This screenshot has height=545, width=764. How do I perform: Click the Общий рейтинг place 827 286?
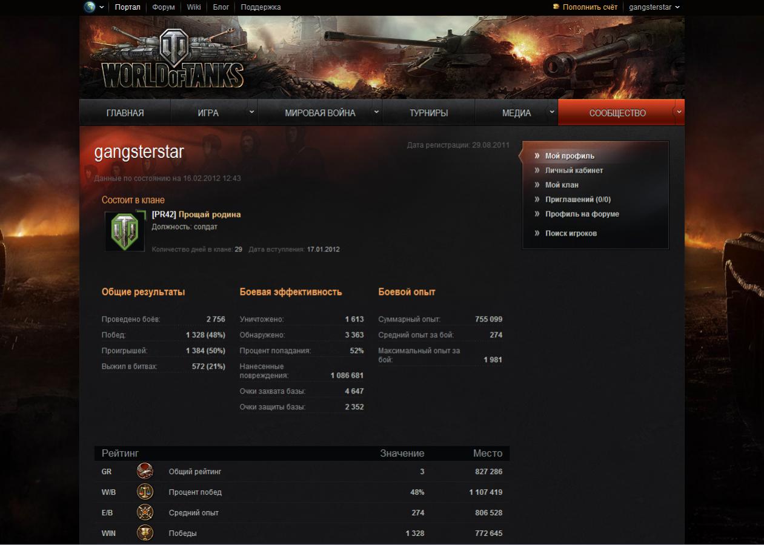pos(489,471)
